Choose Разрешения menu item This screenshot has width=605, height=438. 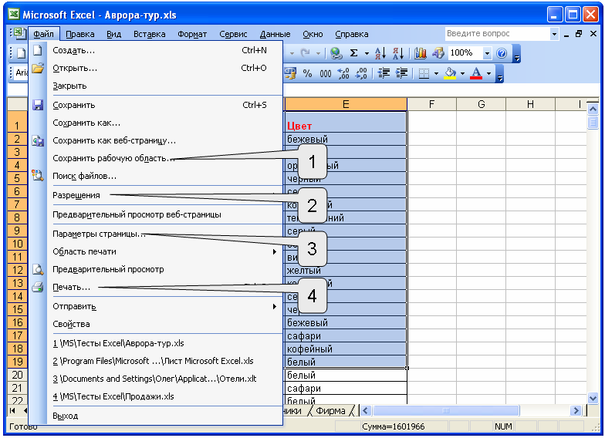point(156,196)
